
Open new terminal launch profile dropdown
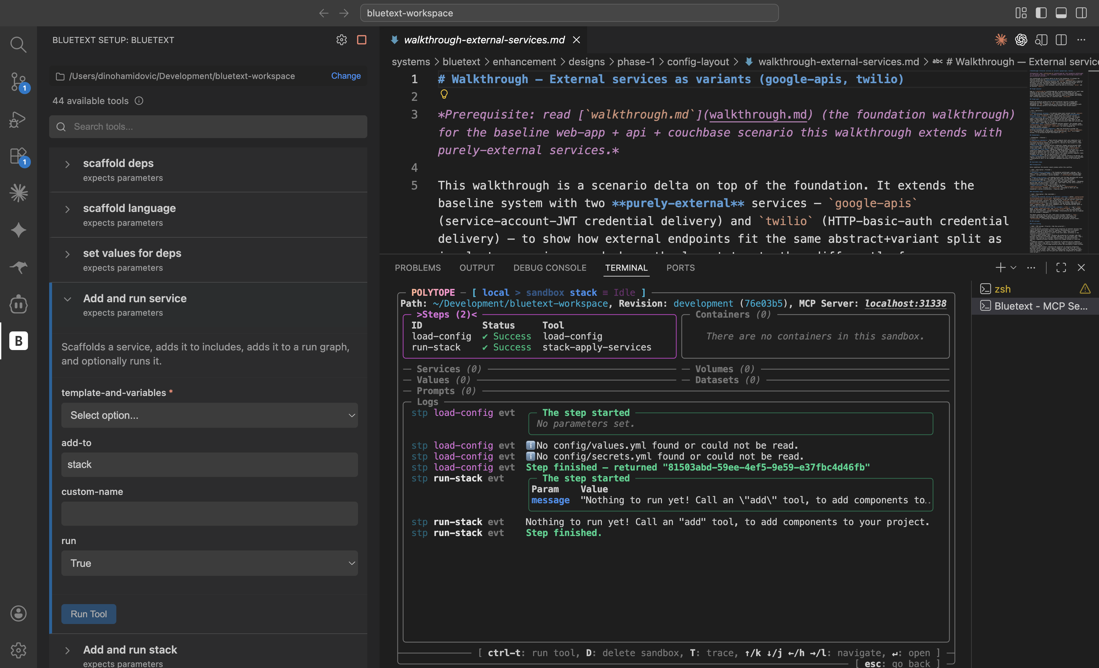click(x=1014, y=268)
